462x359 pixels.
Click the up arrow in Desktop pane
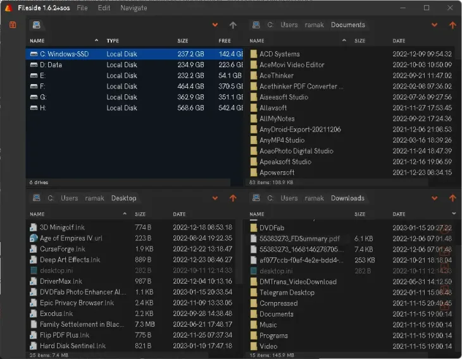[x=232, y=198]
